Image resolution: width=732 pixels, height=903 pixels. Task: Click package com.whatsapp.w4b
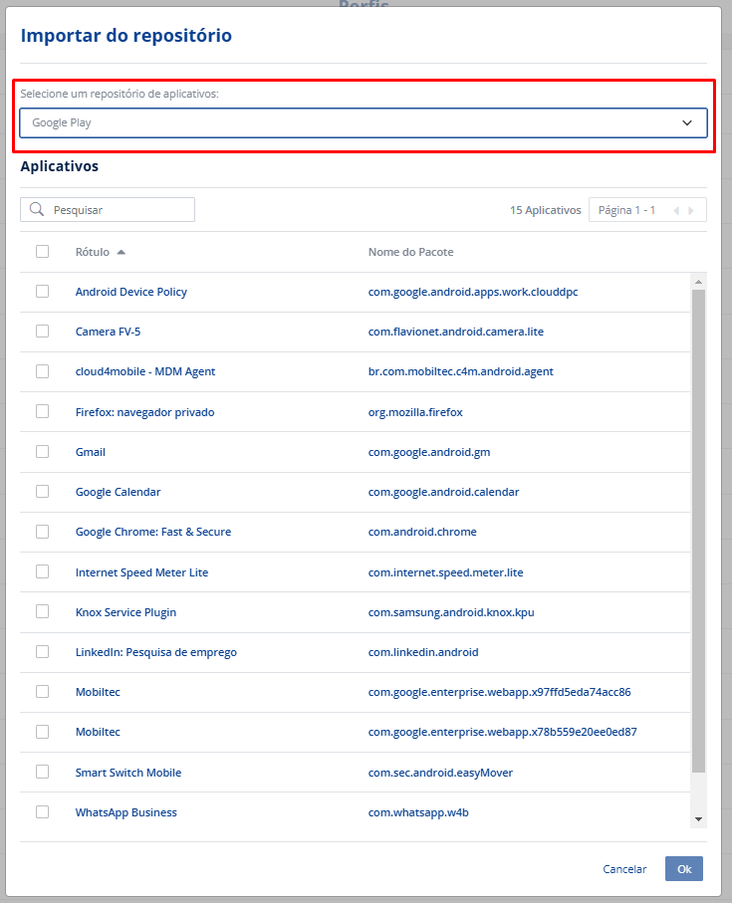[418, 812]
